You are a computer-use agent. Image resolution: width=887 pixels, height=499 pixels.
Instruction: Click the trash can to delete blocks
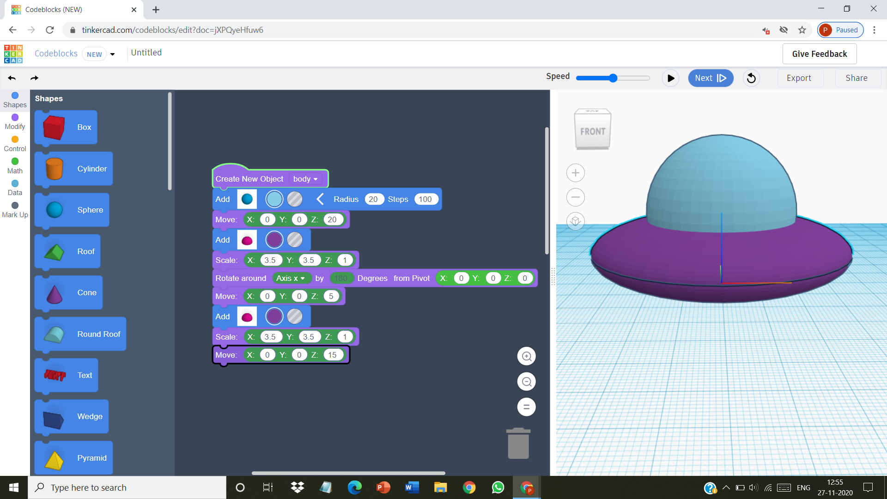(518, 443)
